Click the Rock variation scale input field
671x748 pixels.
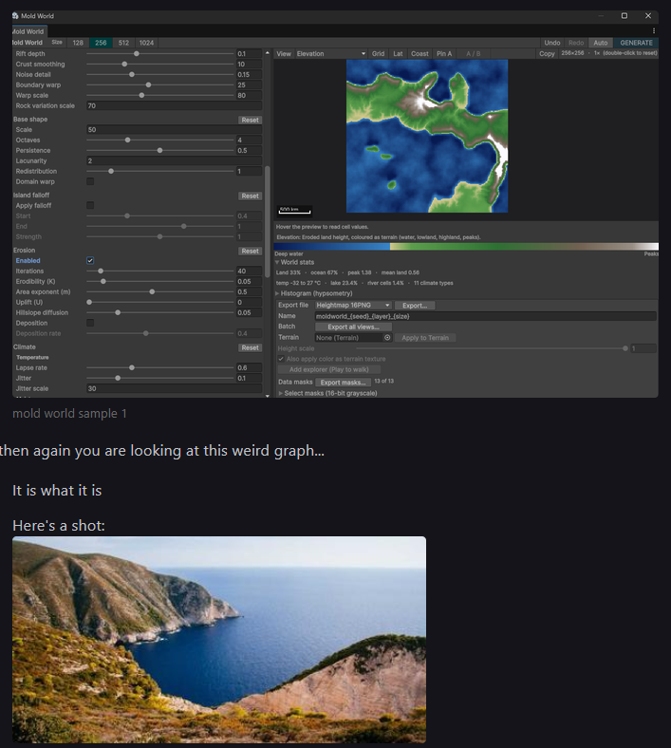[174, 105]
